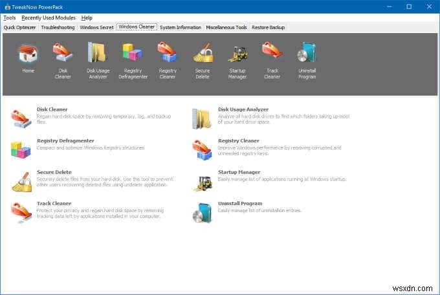Open the Startup Manager heading link
Viewport: 440px width, 295px height.
tap(239, 172)
